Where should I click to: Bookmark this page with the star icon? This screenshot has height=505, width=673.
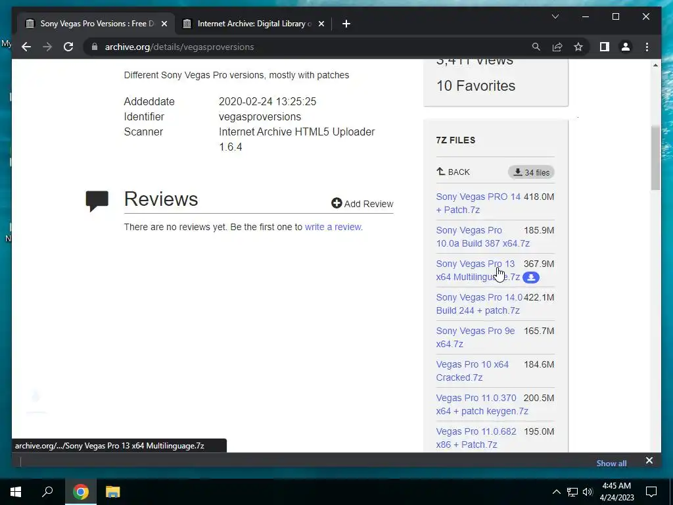tap(578, 47)
